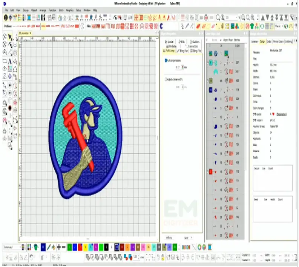Viewport: 299px width, 267px height.
Task: Select the magenta color swatch in palette
Action: 95,247
